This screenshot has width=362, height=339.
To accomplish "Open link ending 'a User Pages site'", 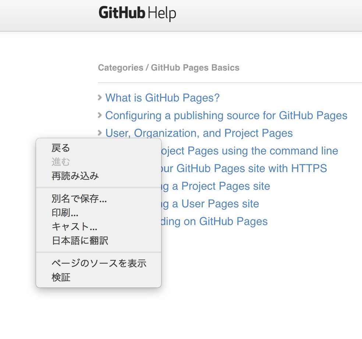I will click(x=210, y=204).
